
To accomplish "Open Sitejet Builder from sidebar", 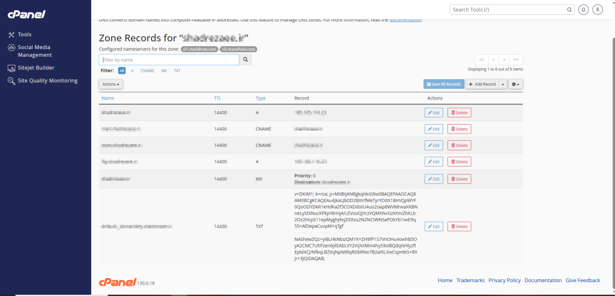I will (35, 68).
